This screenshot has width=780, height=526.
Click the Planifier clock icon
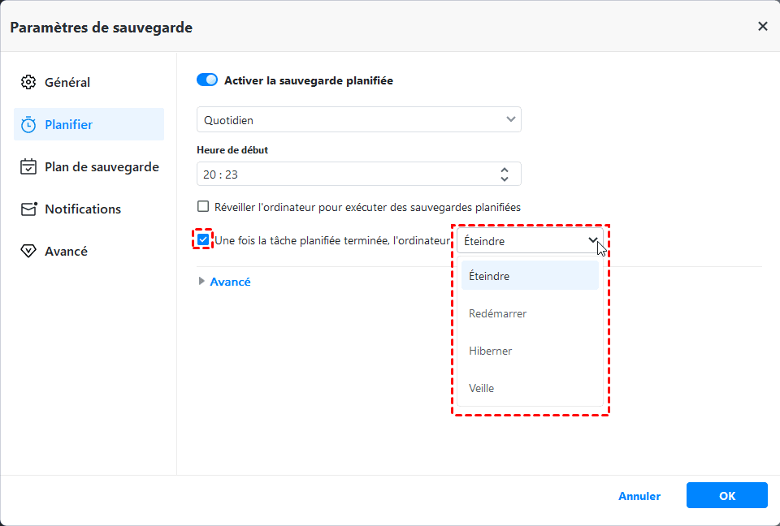(x=28, y=124)
